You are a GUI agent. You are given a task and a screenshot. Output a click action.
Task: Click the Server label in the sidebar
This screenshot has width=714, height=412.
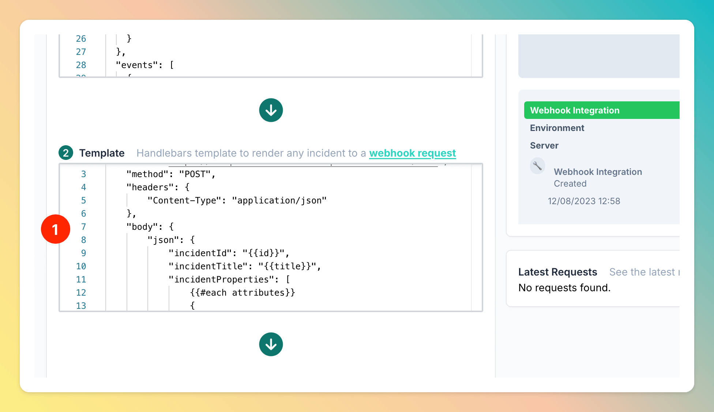coord(544,145)
